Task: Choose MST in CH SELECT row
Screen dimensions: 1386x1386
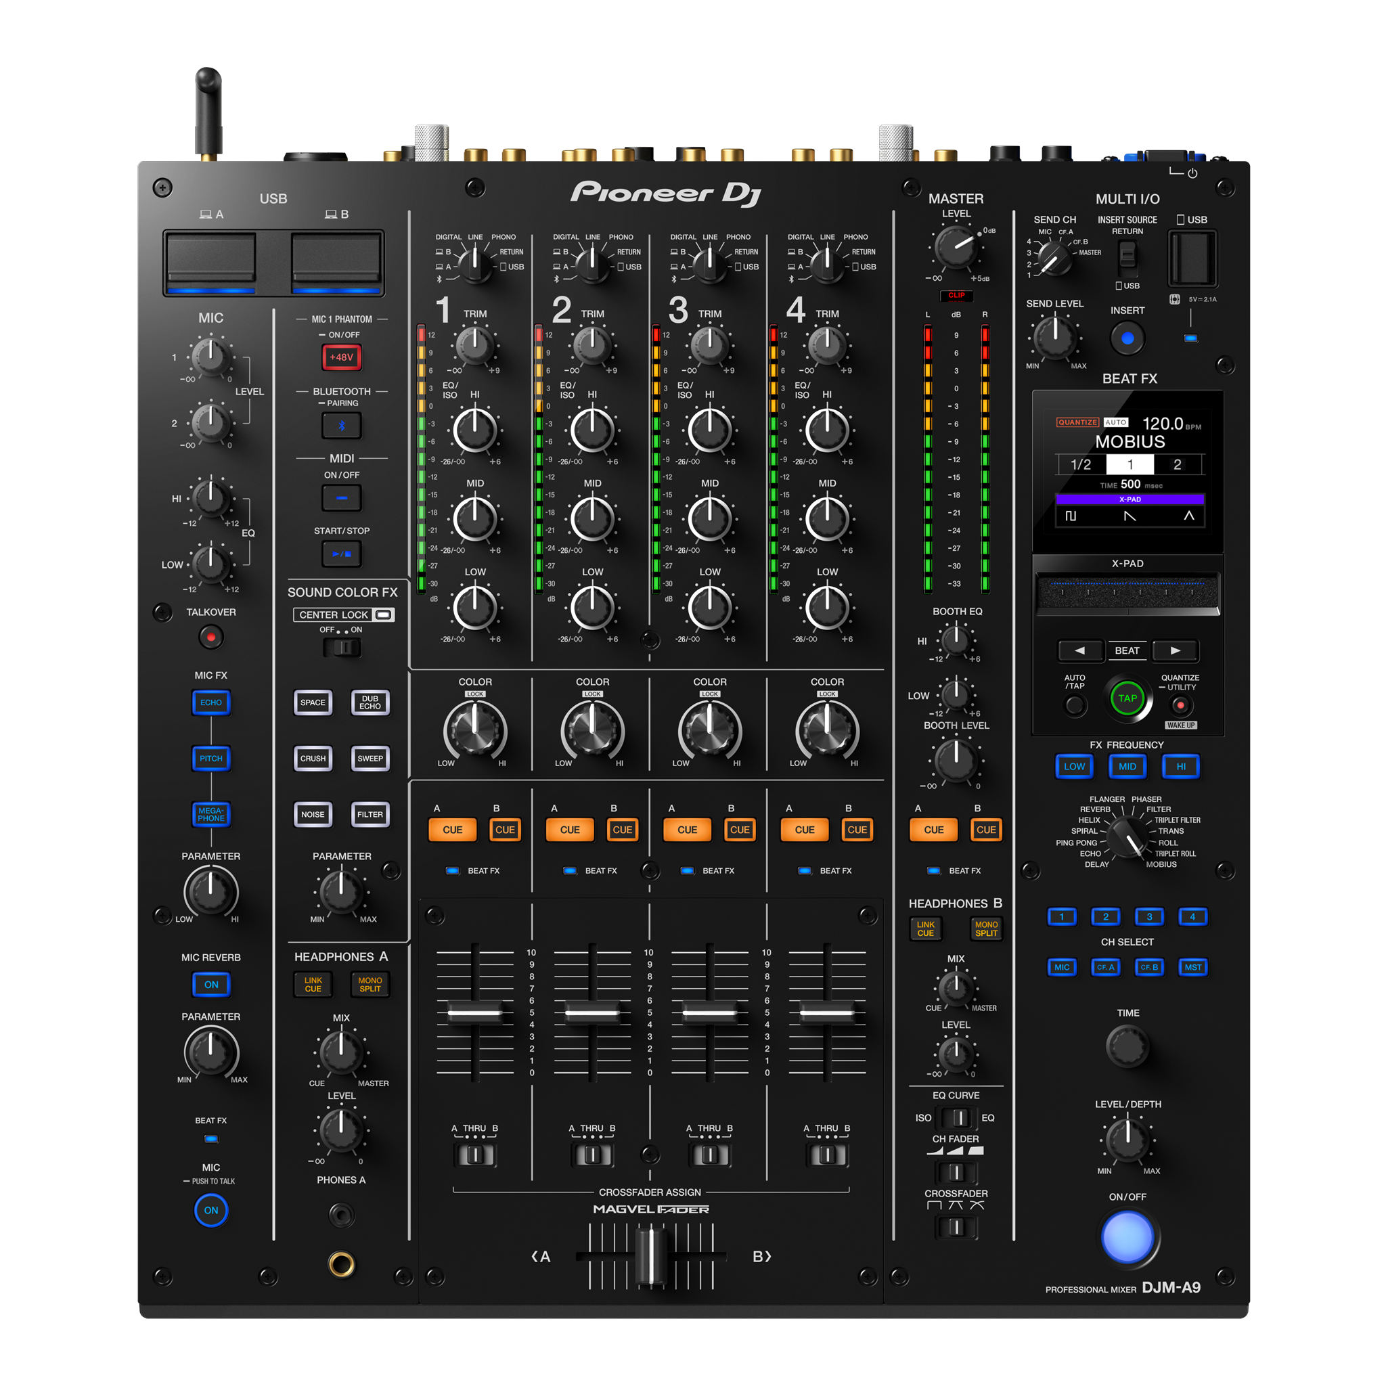Action: point(1193,967)
